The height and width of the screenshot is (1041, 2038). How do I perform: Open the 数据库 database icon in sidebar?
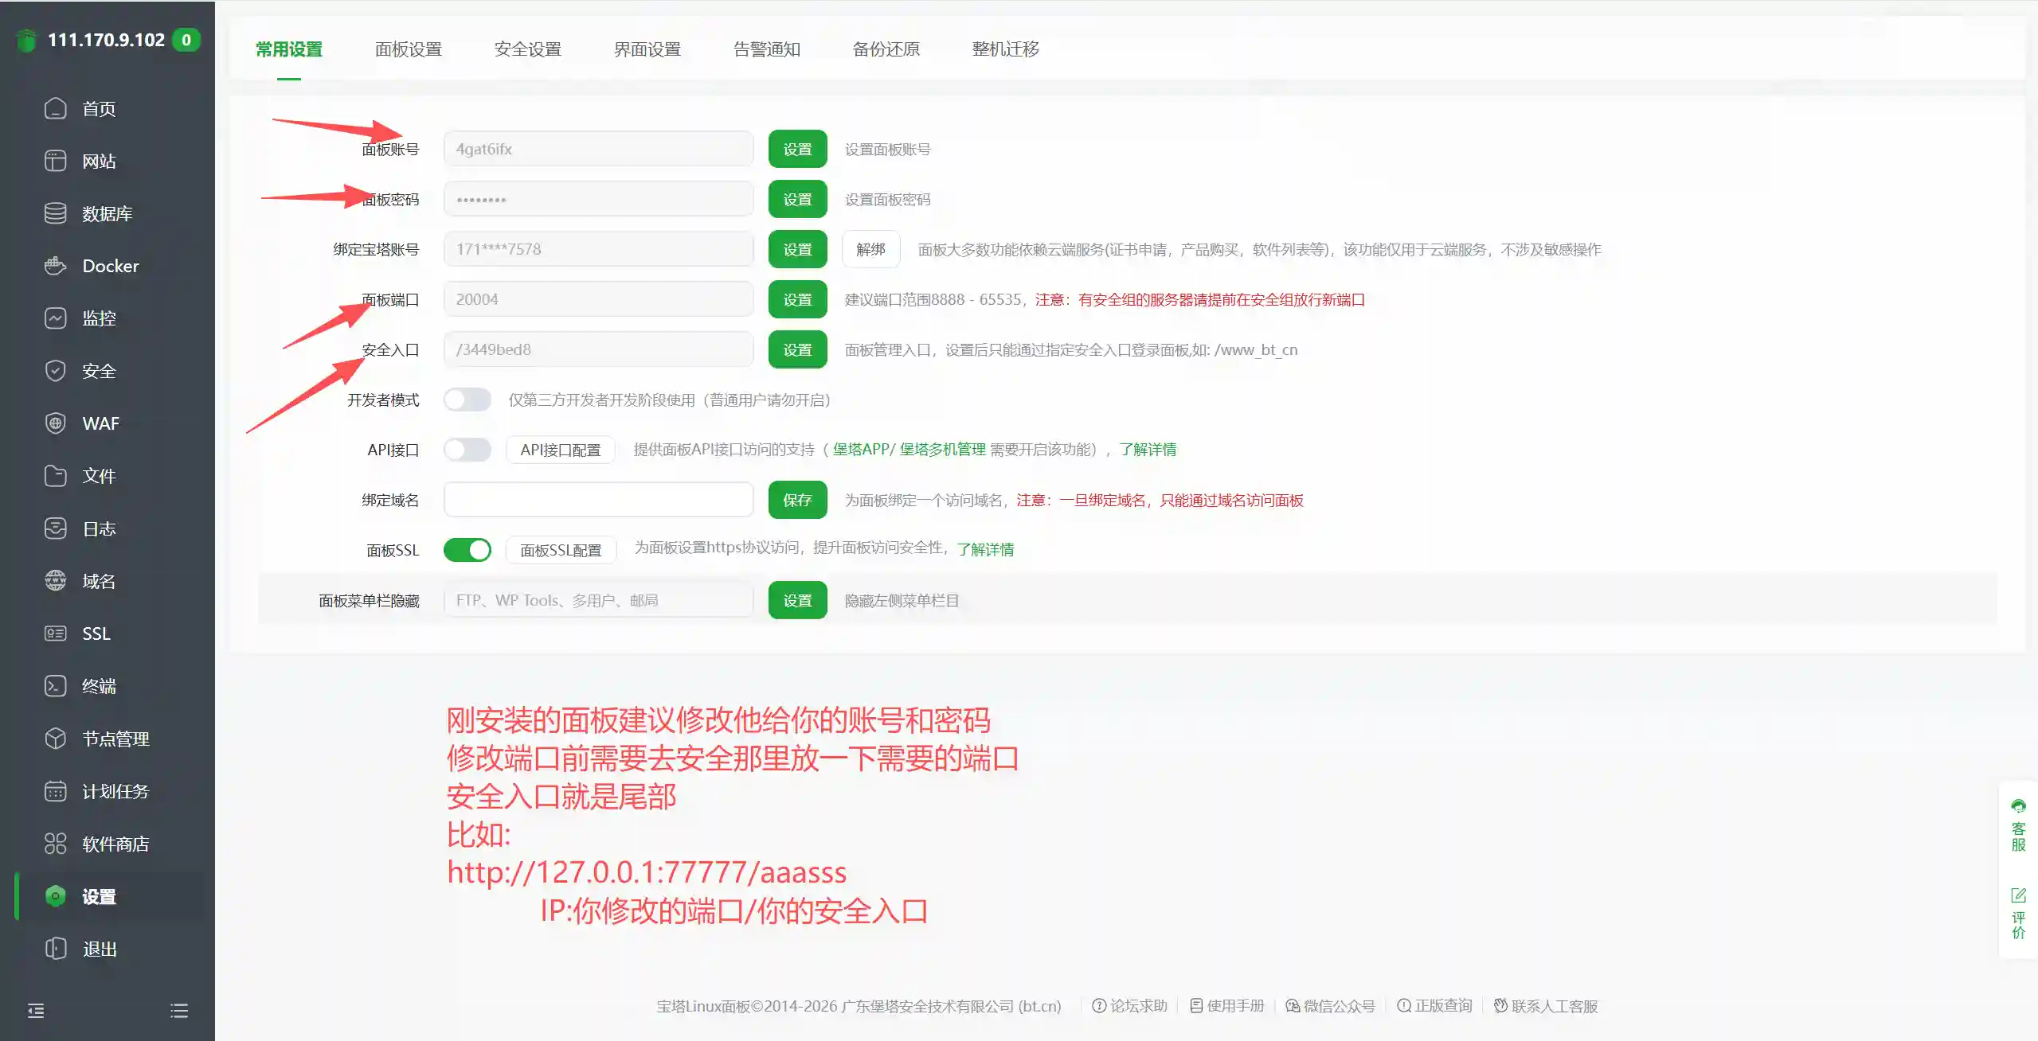click(55, 213)
